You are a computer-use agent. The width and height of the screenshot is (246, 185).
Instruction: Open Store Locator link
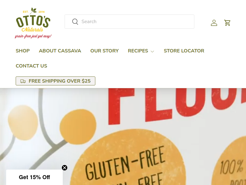pyautogui.click(x=184, y=51)
